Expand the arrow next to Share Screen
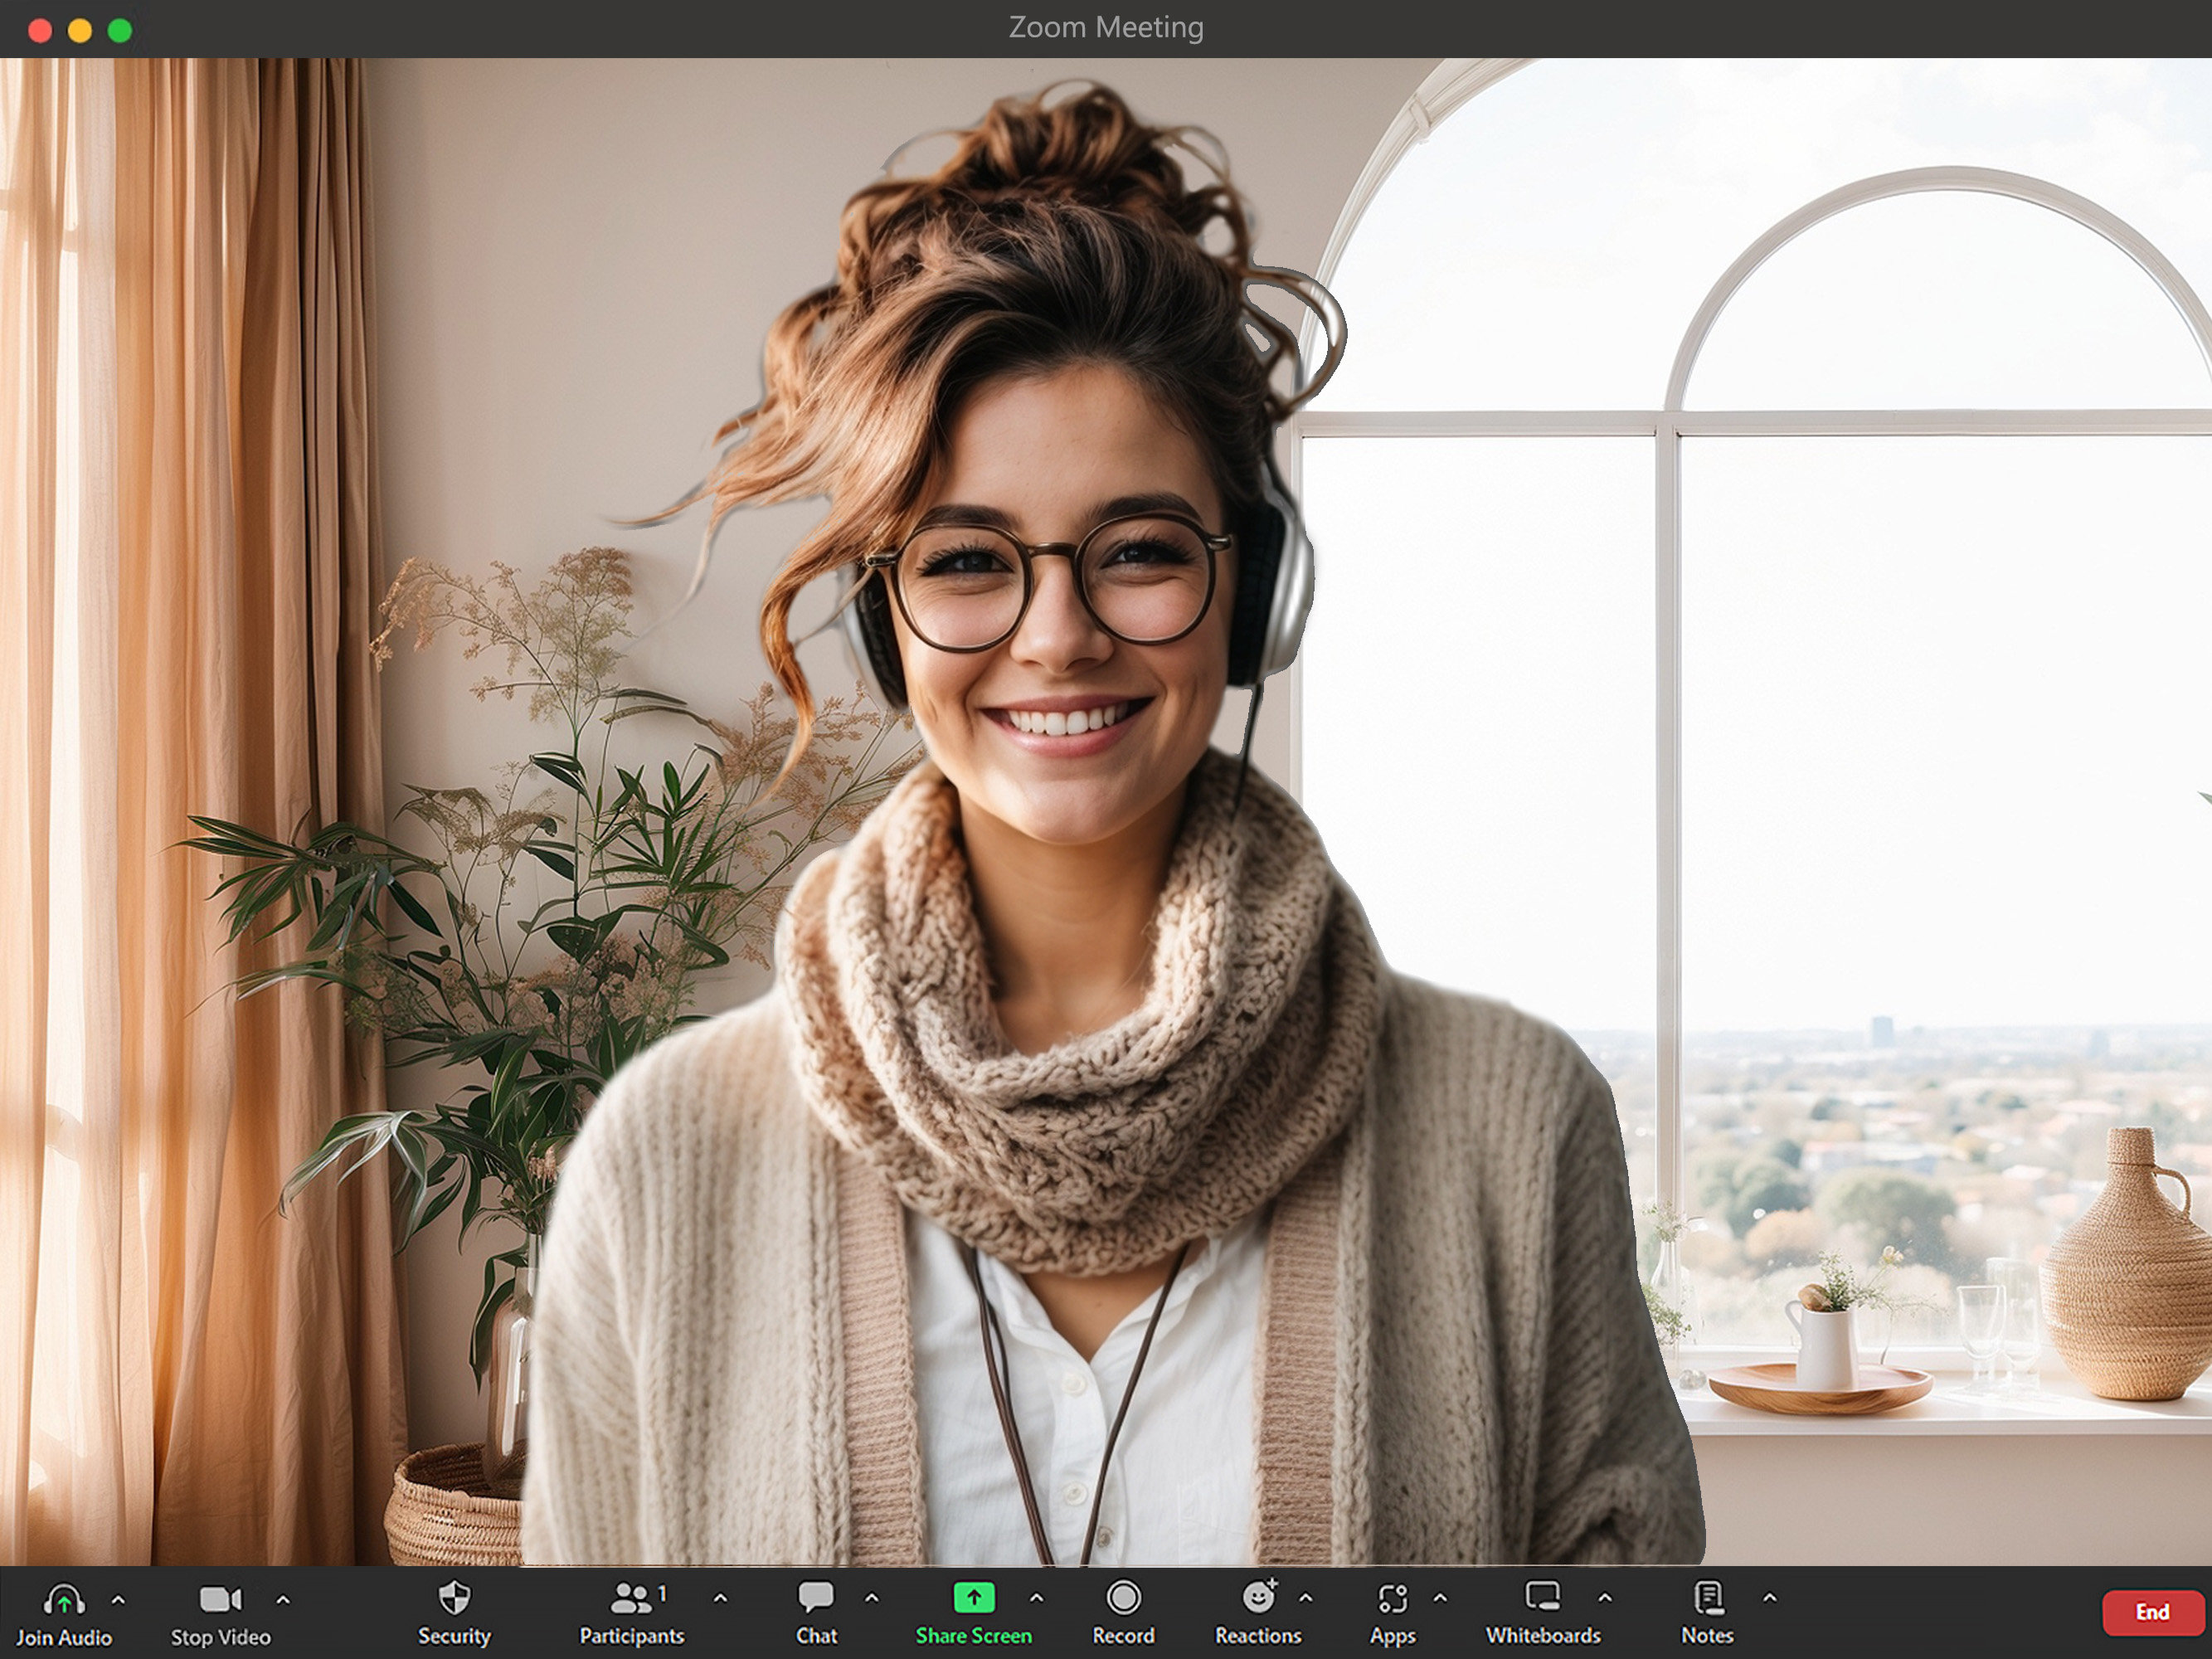 pos(1036,1598)
